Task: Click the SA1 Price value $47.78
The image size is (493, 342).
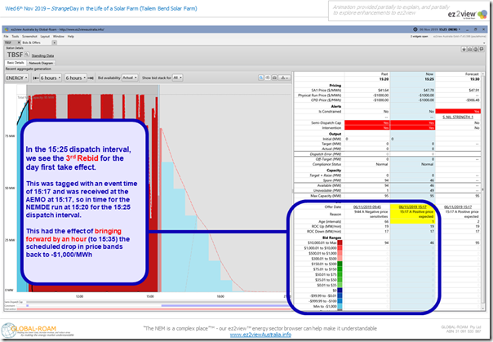Action: tap(429, 91)
